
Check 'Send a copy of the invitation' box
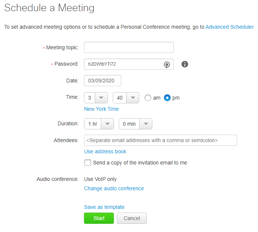(x=88, y=163)
